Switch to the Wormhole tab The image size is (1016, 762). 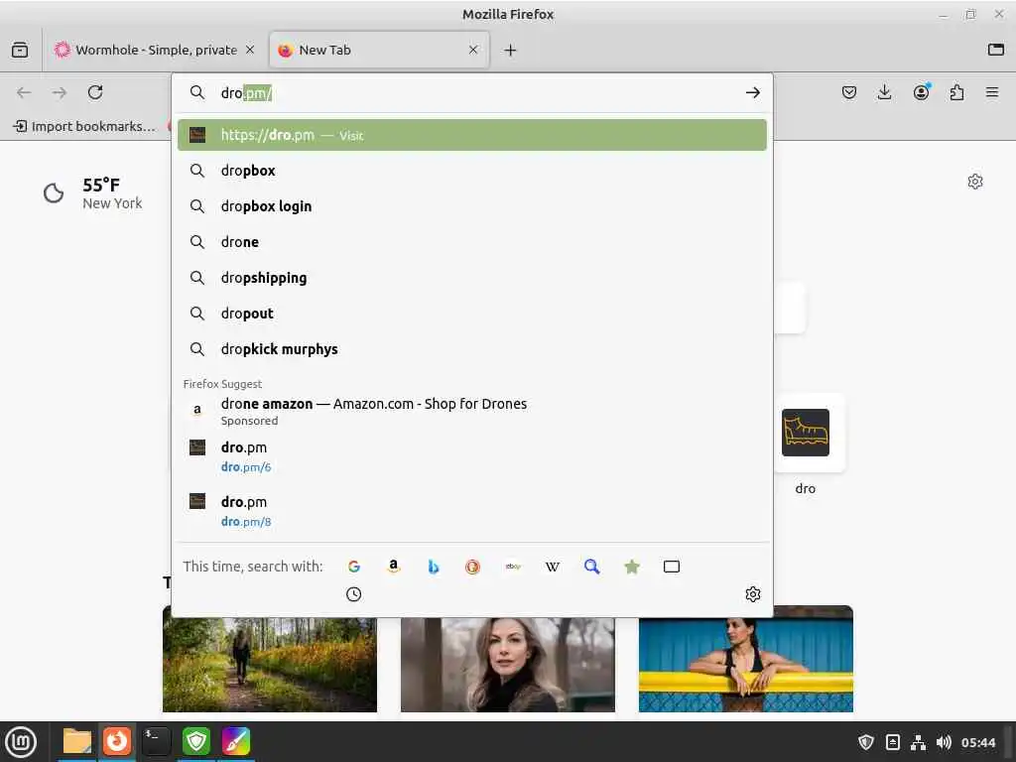(155, 50)
